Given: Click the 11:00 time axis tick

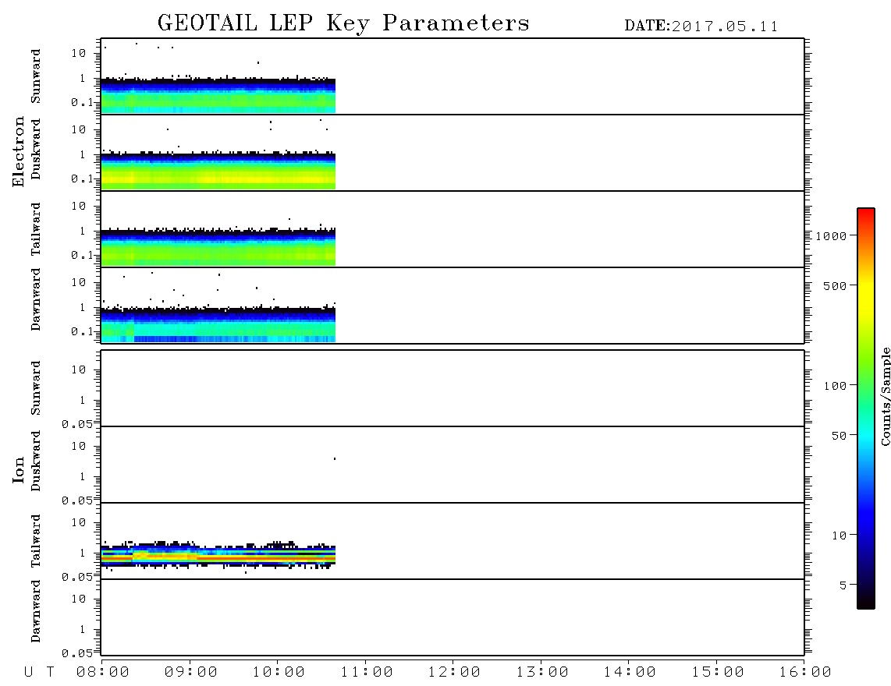Looking at the screenshot, I should point(367,673).
